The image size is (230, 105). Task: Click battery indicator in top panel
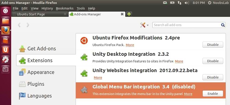tap(172, 3)
